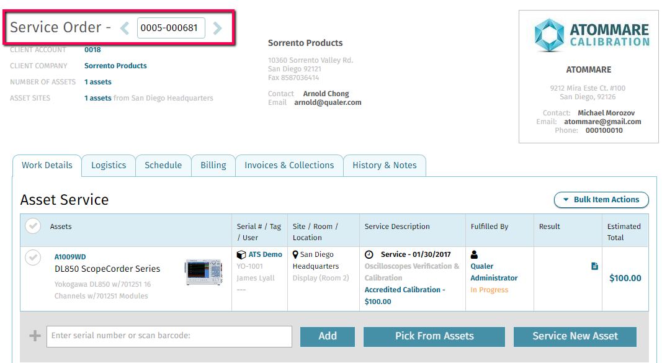Click the arnold@qualer.com email text

tap(328, 102)
